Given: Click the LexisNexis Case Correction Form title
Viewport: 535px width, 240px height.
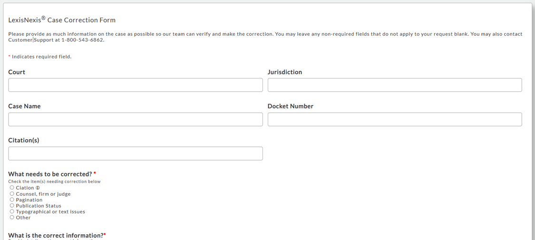Looking at the screenshot, I should point(62,19).
